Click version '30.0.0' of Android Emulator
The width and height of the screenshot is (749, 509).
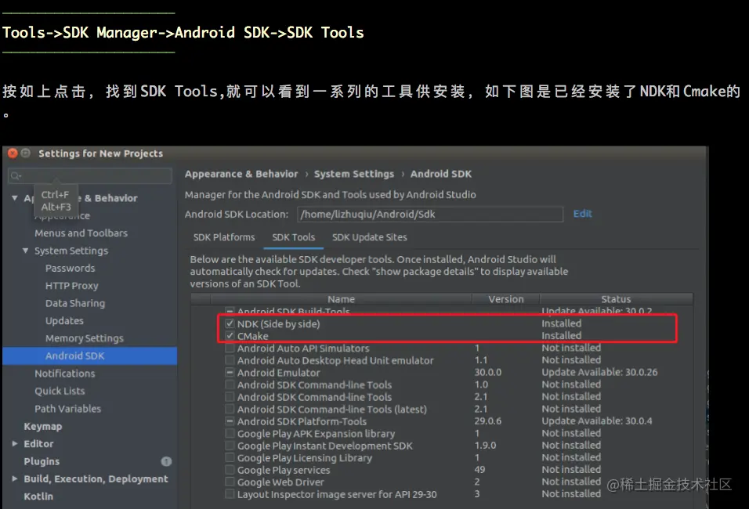[x=487, y=372]
